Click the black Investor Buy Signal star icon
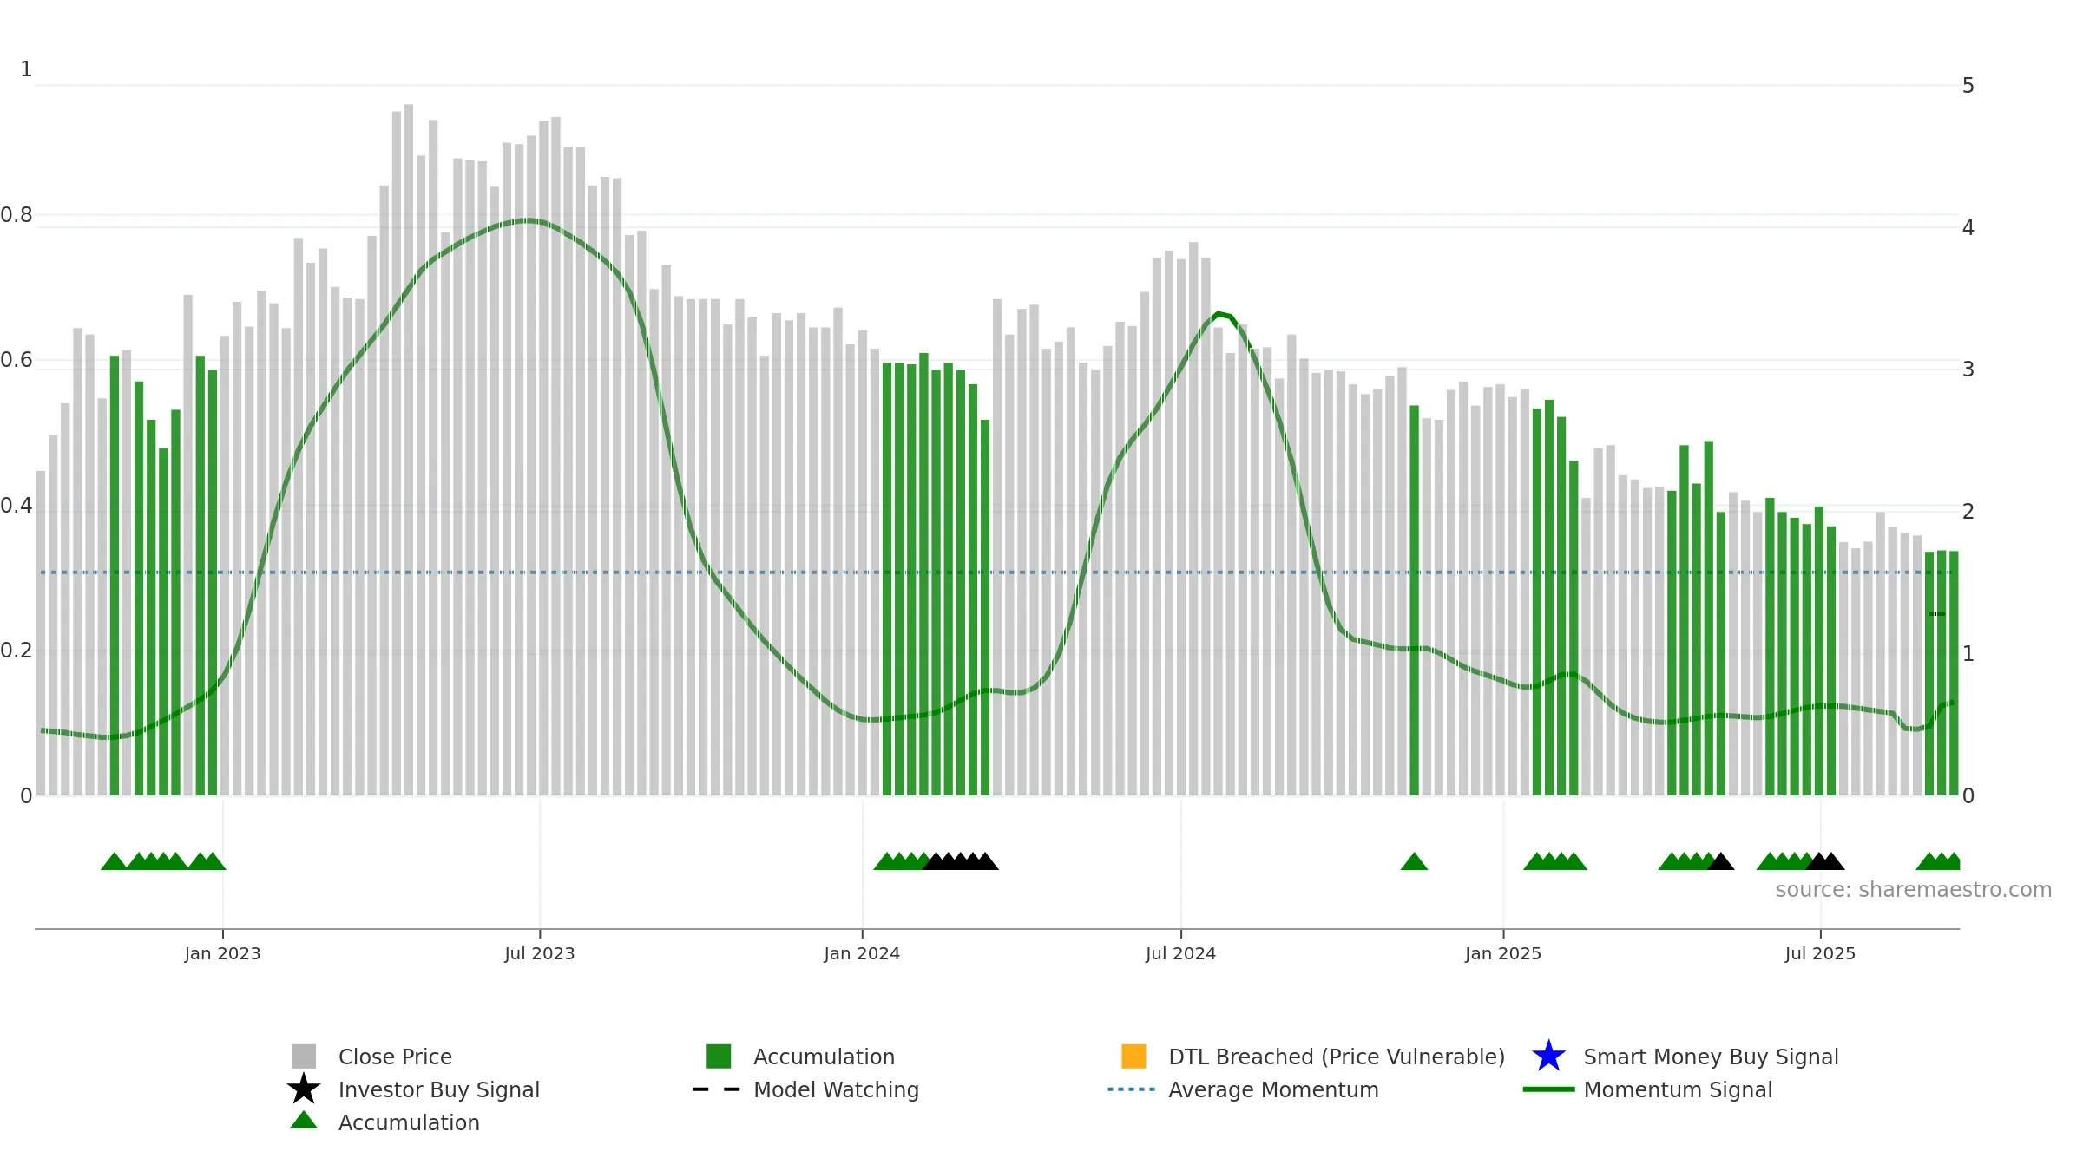2083x1171 pixels. pos(304,1089)
